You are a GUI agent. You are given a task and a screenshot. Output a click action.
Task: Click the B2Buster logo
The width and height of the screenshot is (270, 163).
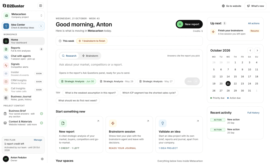(13, 6)
